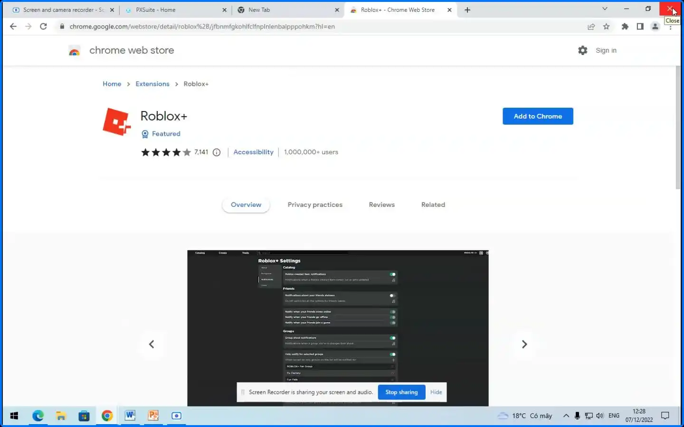Image resolution: width=684 pixels, height=427 pixels.
Task: Reload the current page
Action: [x=43, y=27]
